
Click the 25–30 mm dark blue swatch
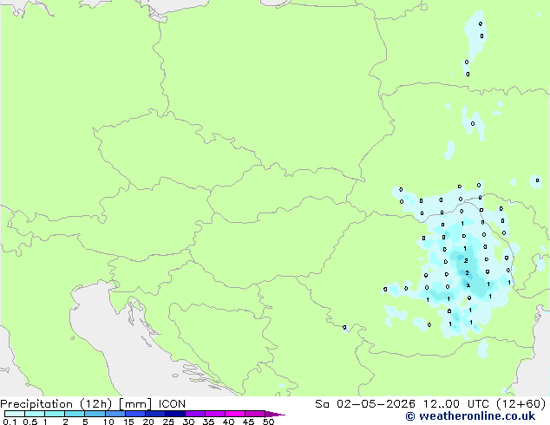(x=175, y=414)
